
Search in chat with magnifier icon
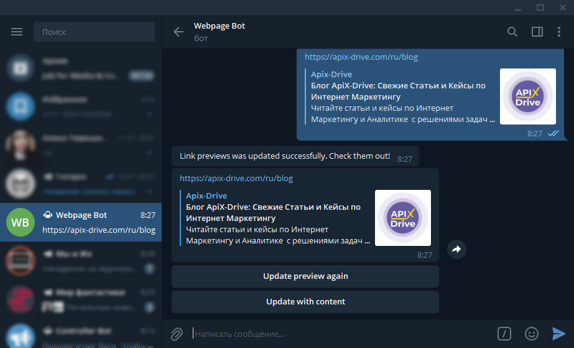(x=512, y=32)
